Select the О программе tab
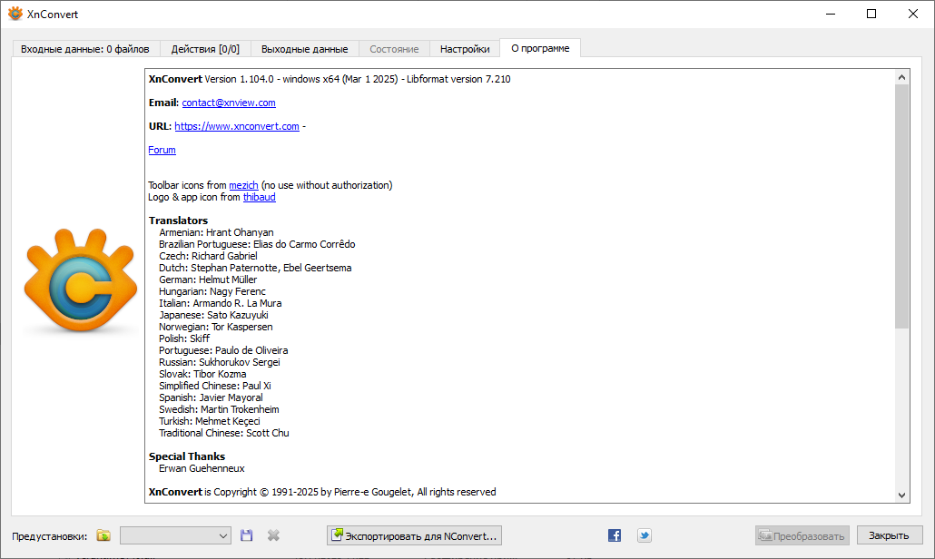Screen dimensions: 935x559 coord(540,48)
